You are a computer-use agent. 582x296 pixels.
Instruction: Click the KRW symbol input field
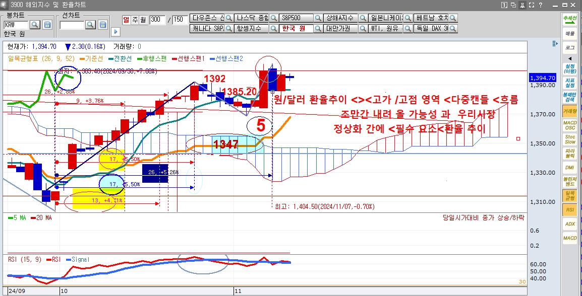coord(16,25)
